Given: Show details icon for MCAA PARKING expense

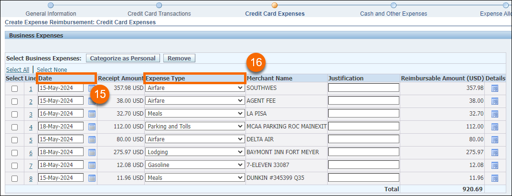Looking at the screenshot, I should point(495,127).
